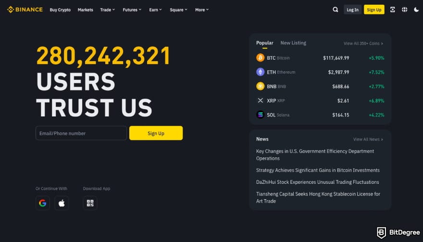Click the +6.89% change for XRP
Viewport: 423px width, 242px height.
pyautogui.click(x=376, y=101)
